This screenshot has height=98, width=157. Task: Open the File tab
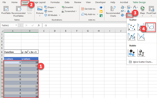click(x=4, y=2)
